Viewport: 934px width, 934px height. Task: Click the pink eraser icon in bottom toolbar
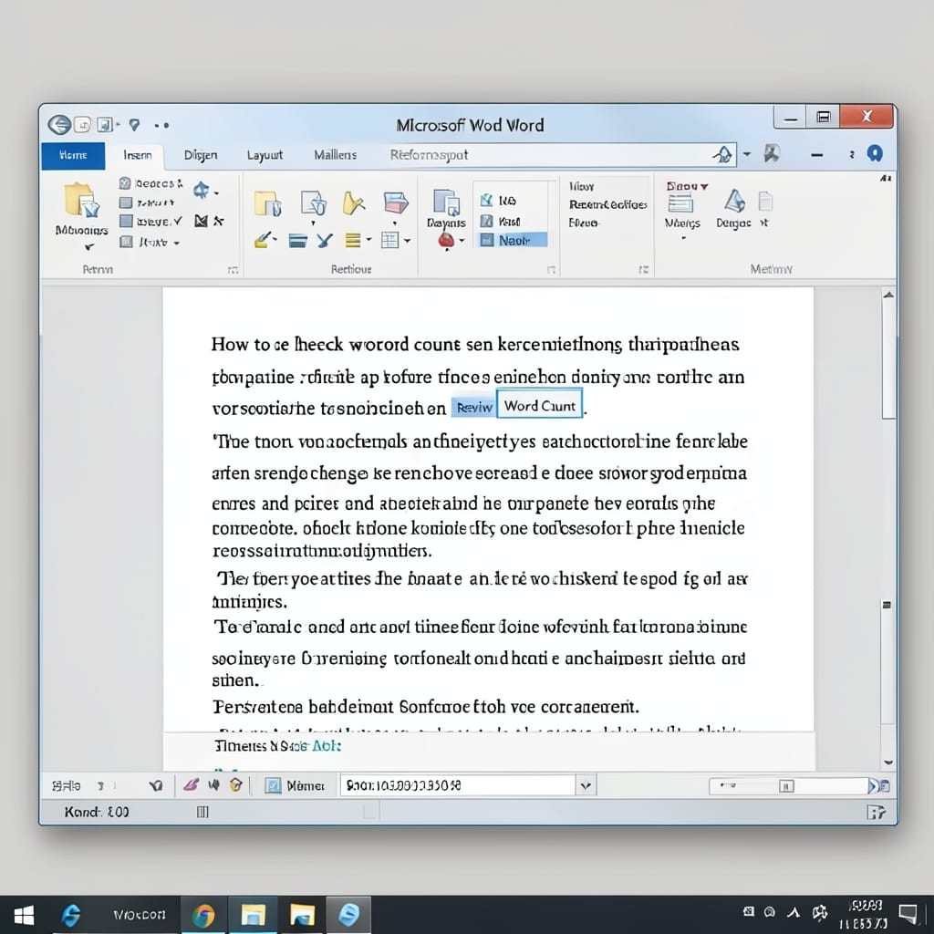click(191, 785)
